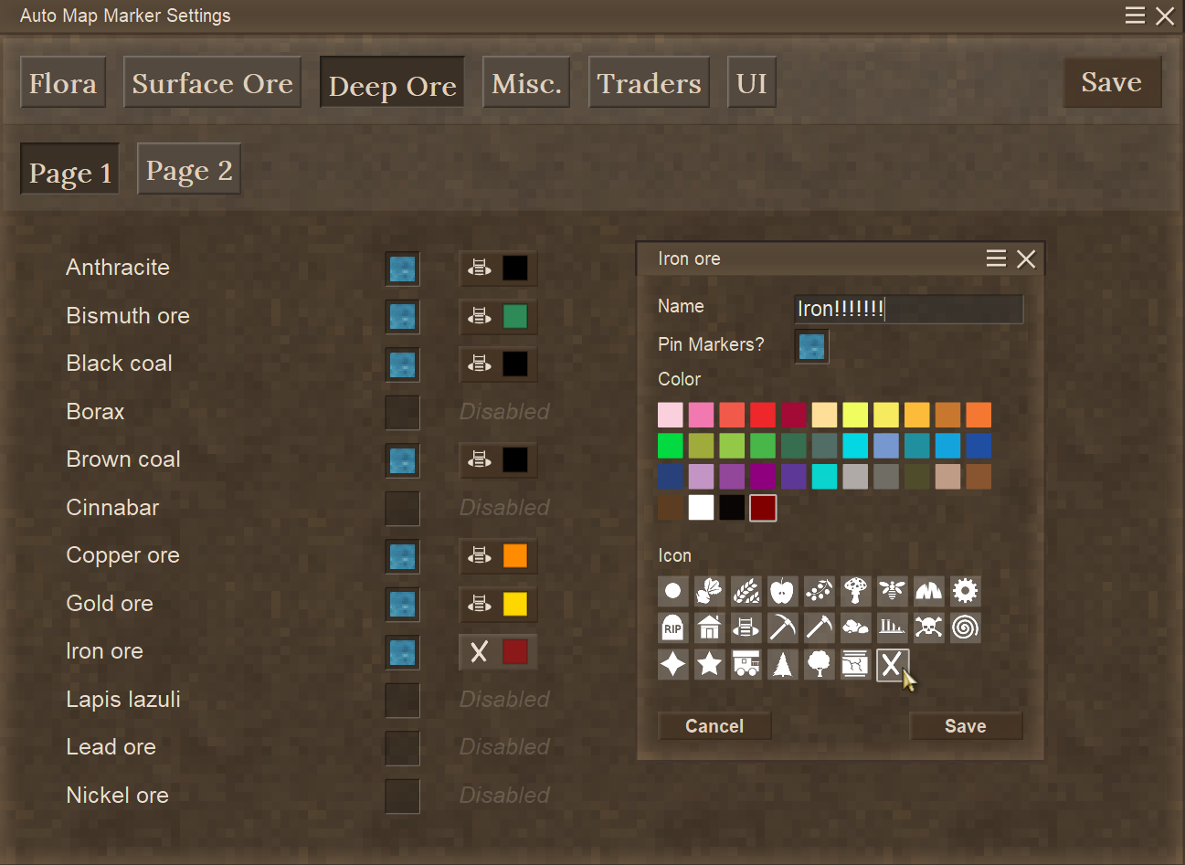Choose the skull and crossbones marker icon
Image resolution: width=1185 pixels, height=865 pixels.
coord(929,628)
